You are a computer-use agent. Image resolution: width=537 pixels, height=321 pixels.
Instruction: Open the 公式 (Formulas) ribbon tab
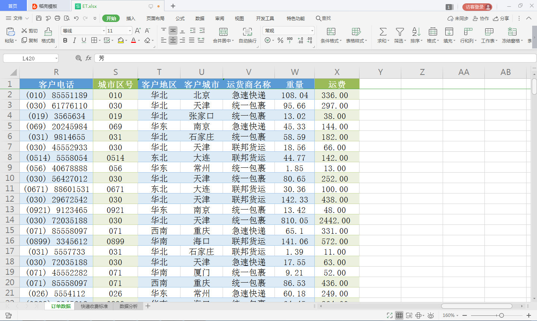180,18
